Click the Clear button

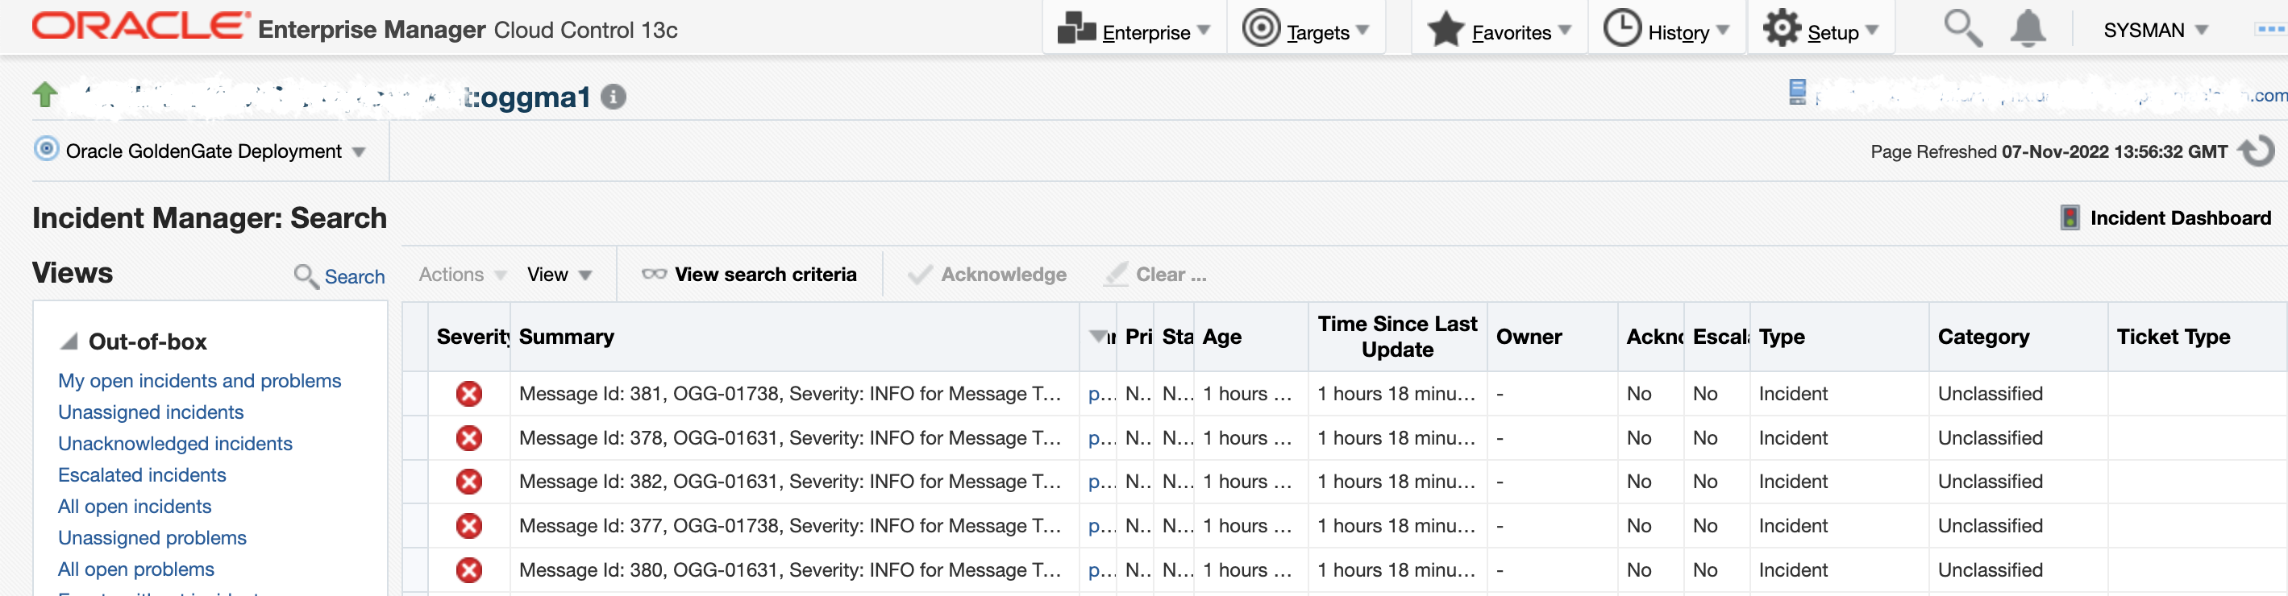(x=1154, y=275)
